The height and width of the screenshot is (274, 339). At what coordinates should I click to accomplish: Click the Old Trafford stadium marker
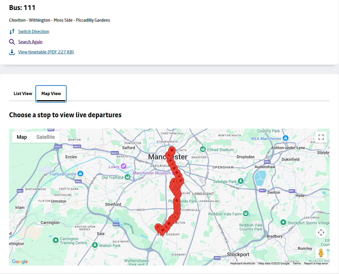click(128, 177)
